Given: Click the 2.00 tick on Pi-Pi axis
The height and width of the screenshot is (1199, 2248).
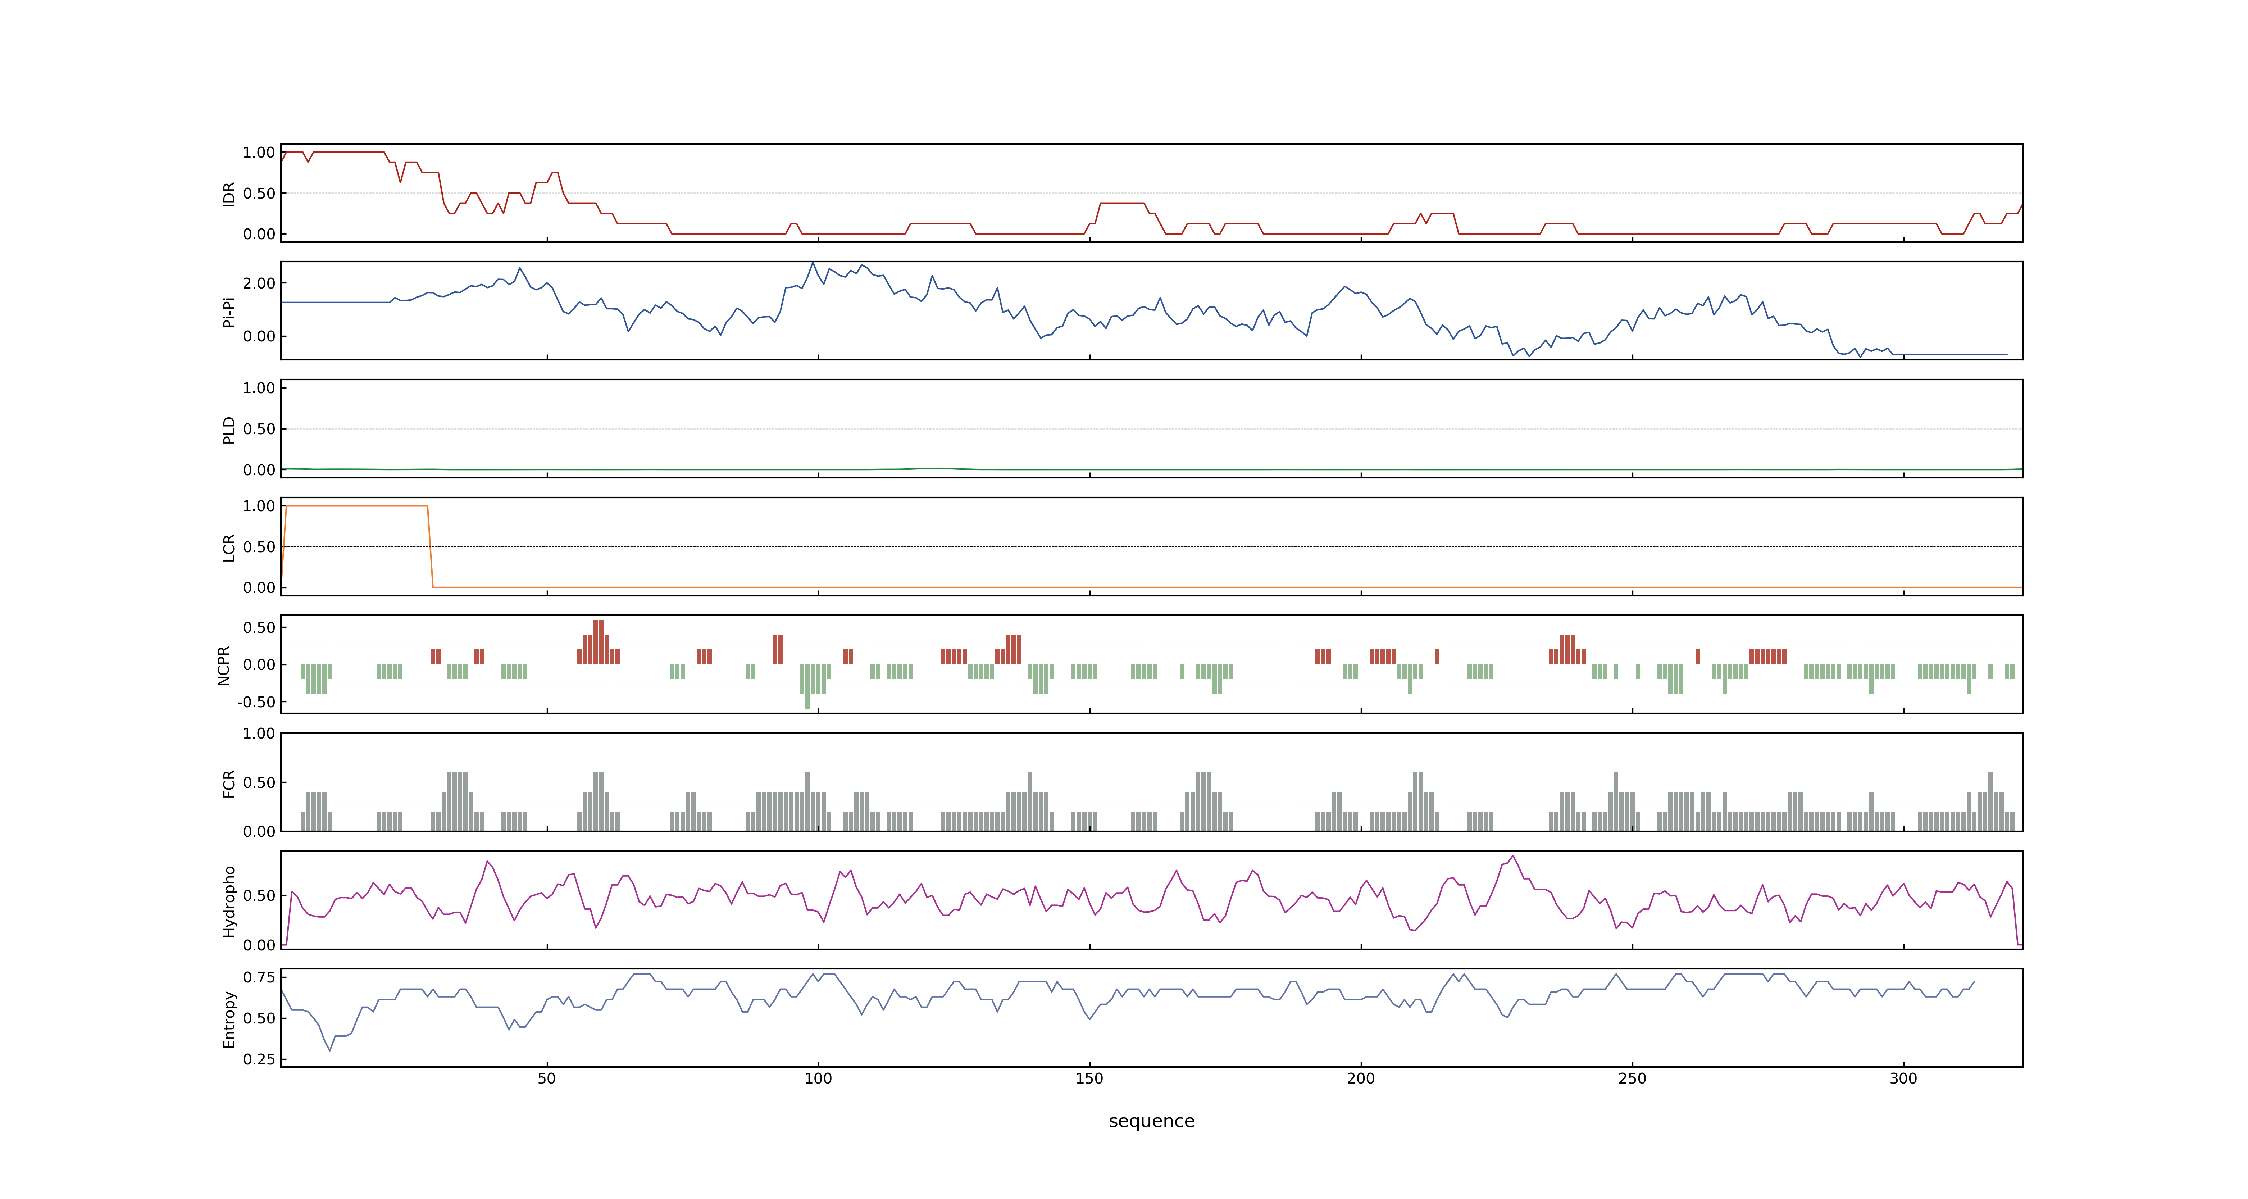Looking at the screenshot, I should coord(259,283).
